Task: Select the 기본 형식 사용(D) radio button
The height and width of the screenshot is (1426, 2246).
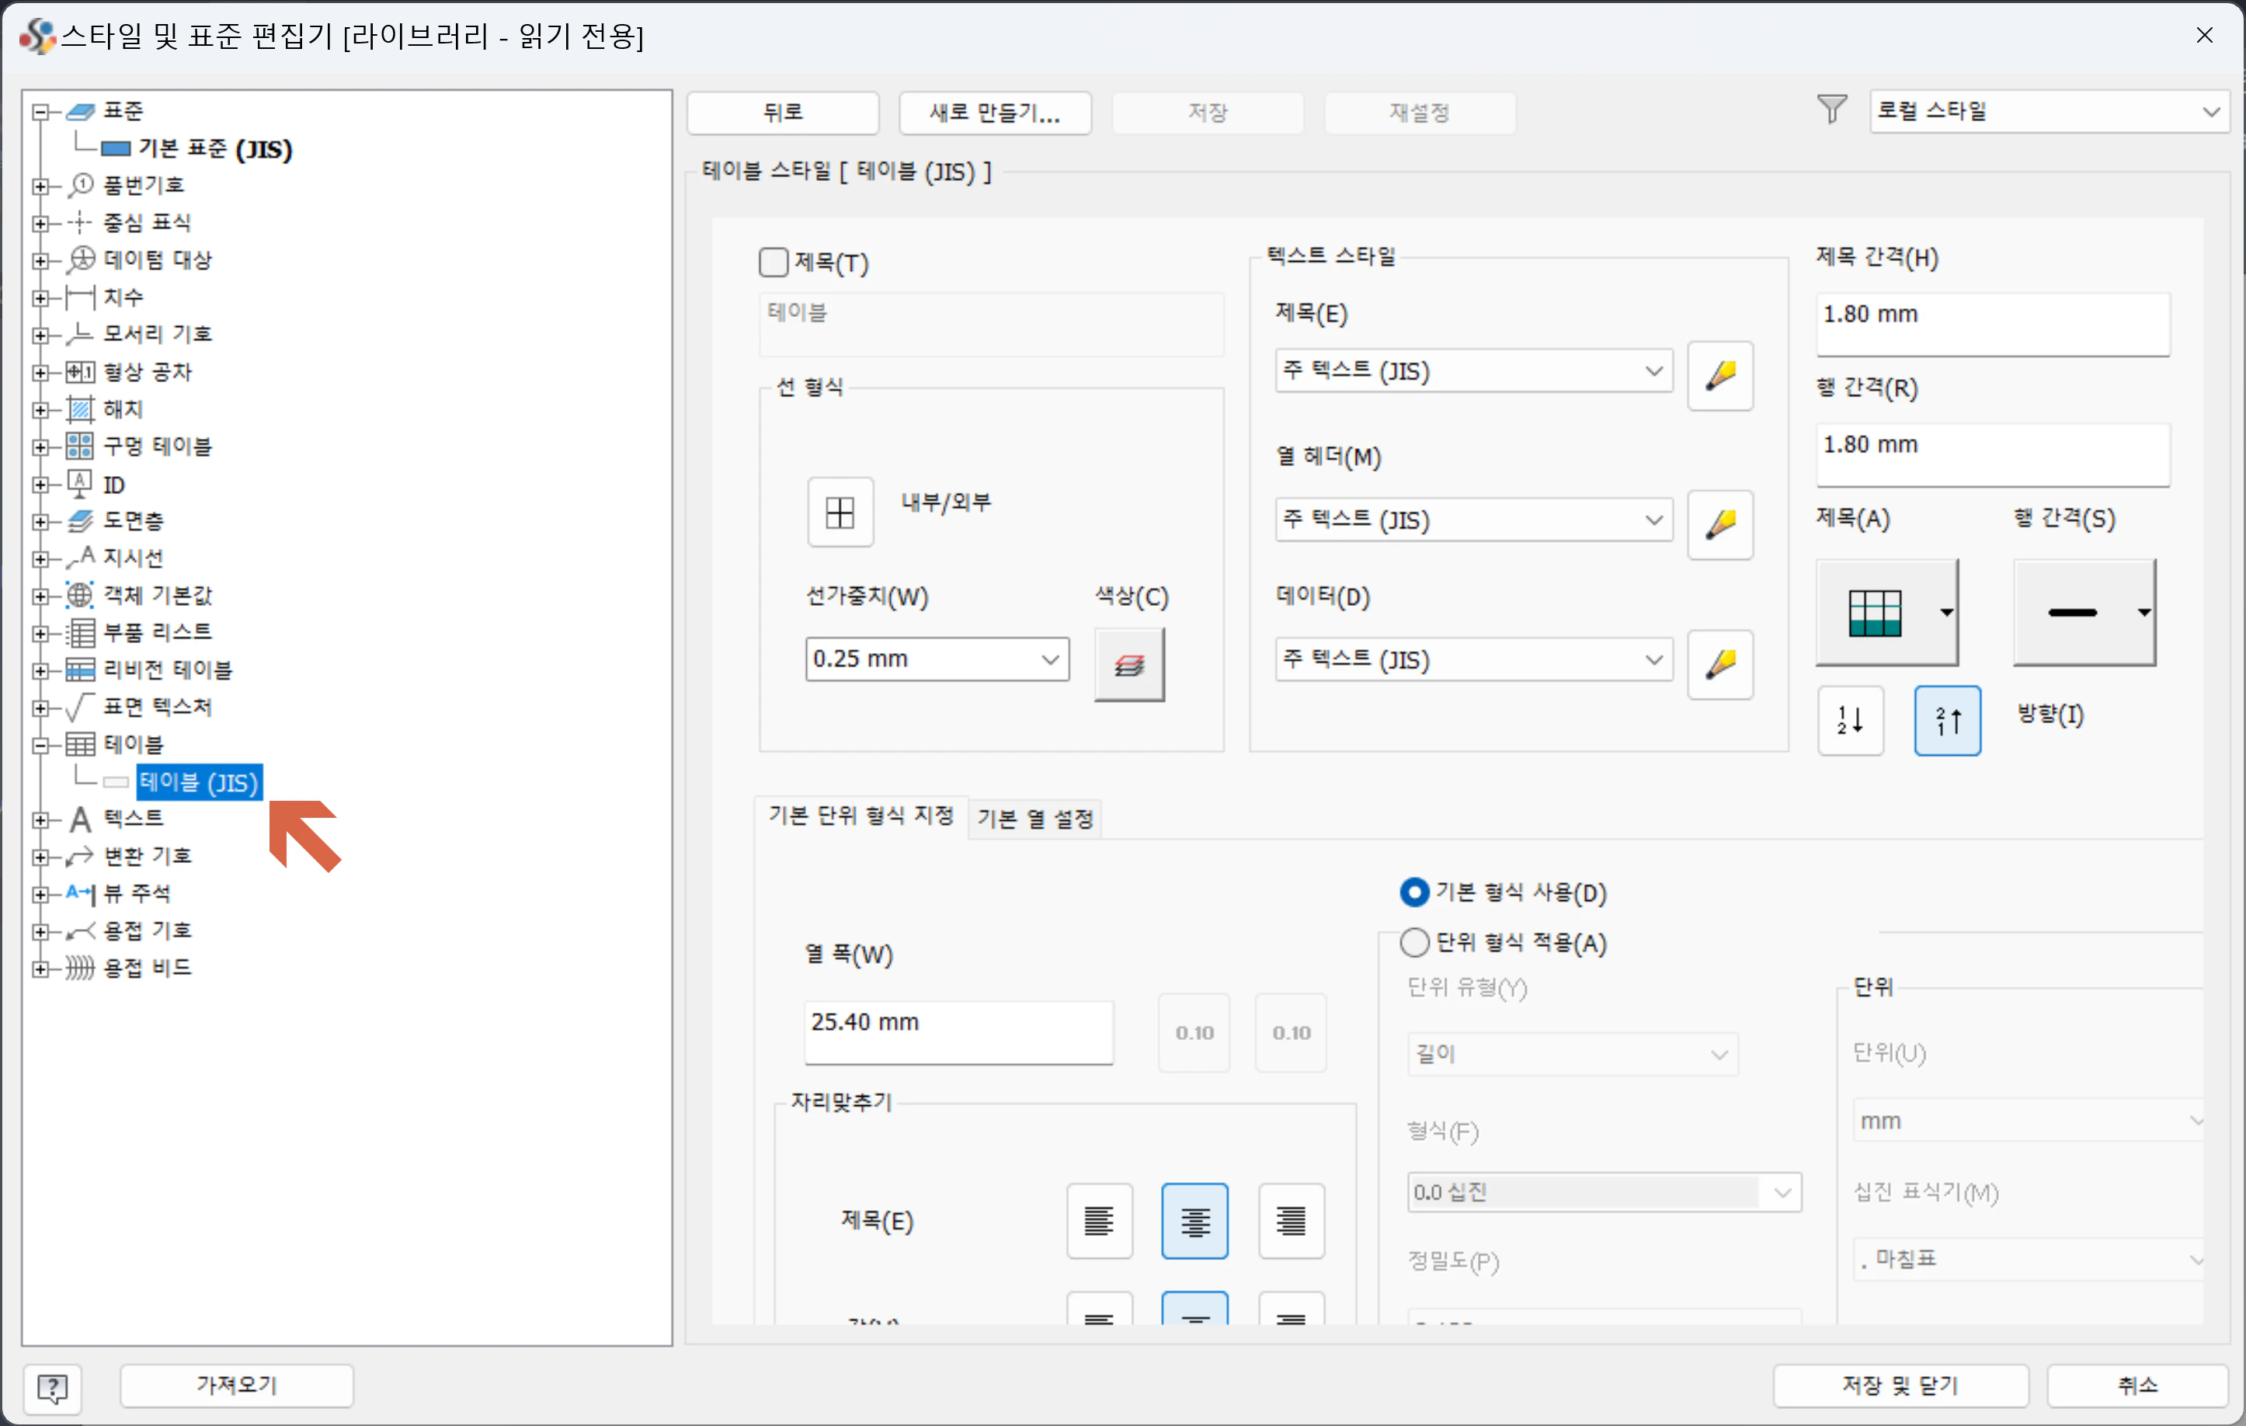Action: pos(1414,892)
